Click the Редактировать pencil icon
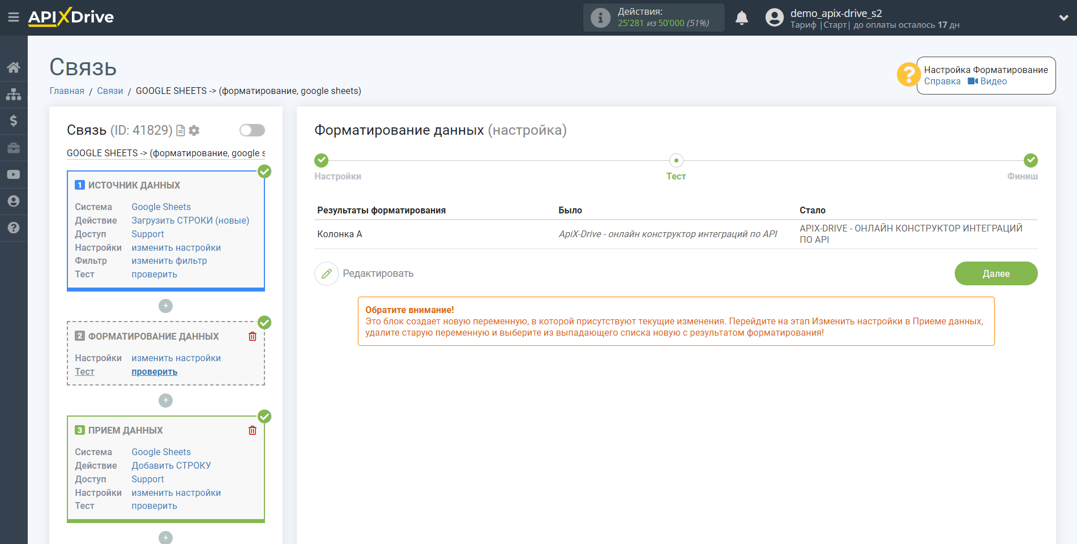This screenshot has height=544, width=1077. tap(327, 274)
